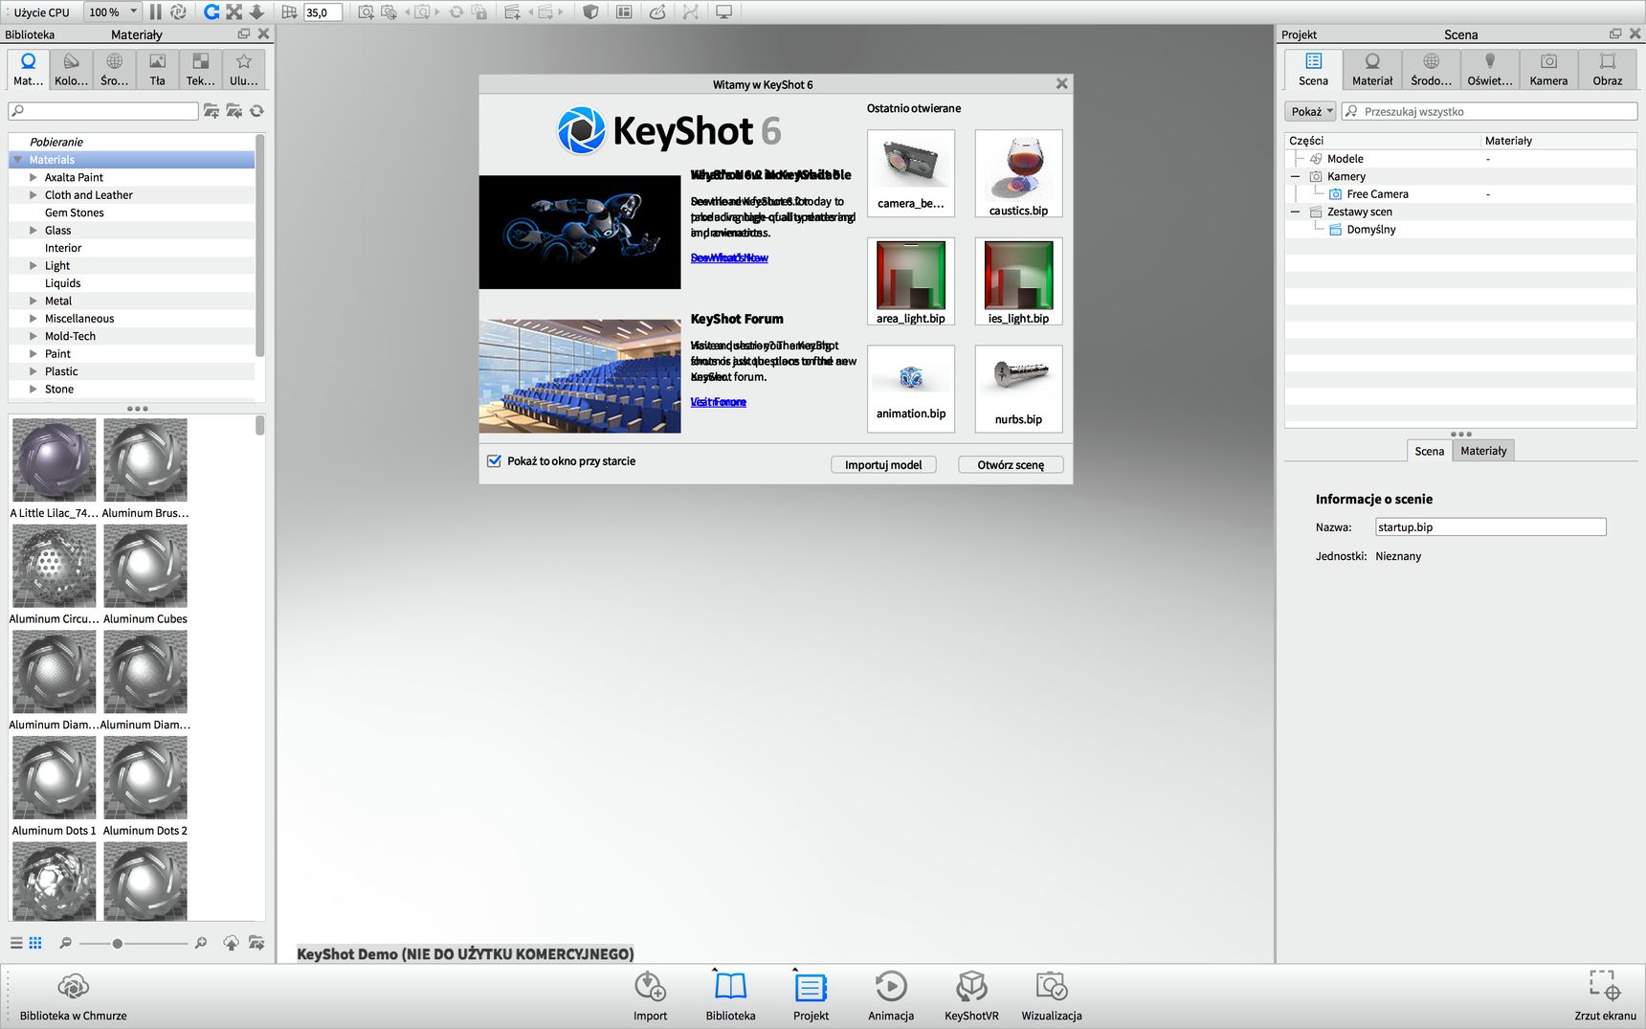The width and height of the screenshot is (1646, 1029).
Task: Click the shaded cube icon in the top toolbar
Action: point(591,12)
